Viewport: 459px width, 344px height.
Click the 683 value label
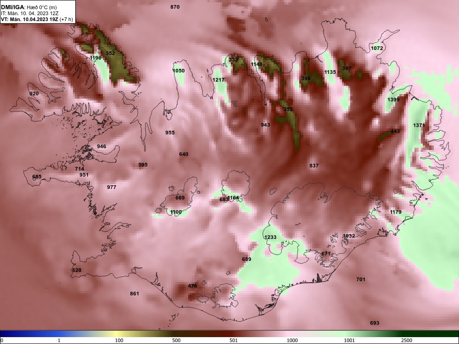[x=224, y=200]
